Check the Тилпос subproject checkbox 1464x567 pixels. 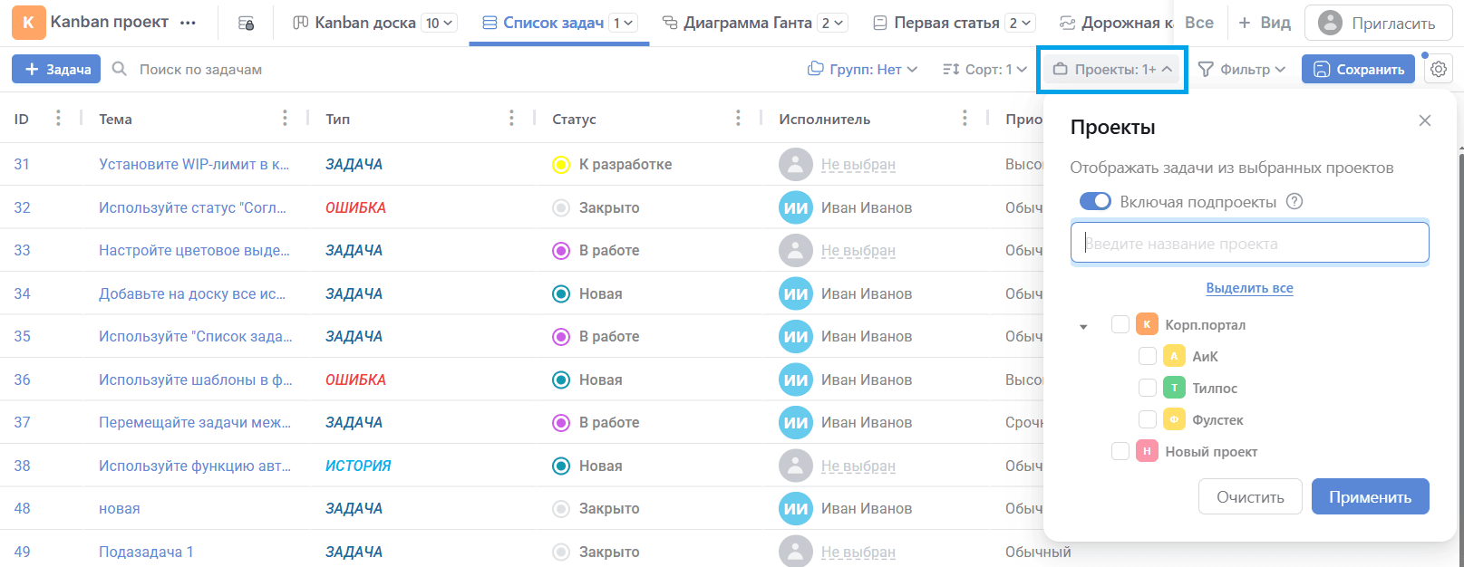click(x=1148, y=388)
